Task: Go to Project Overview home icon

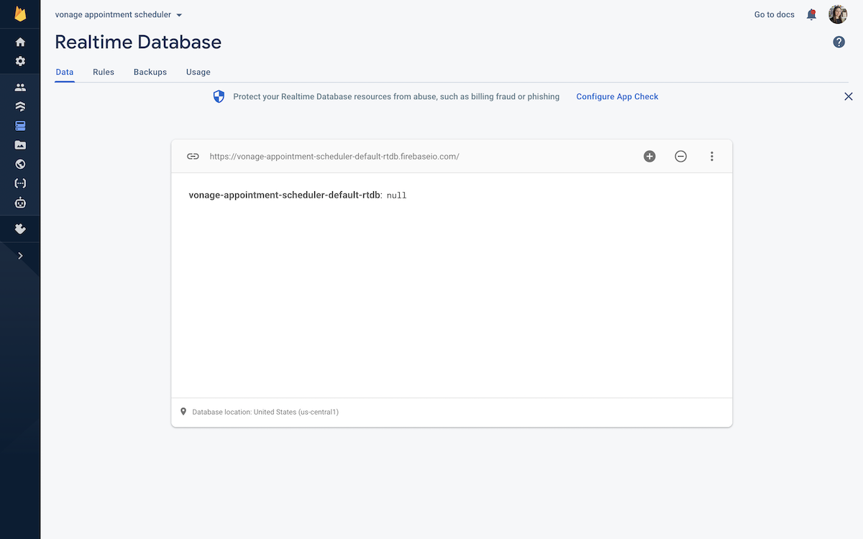Action: click(20, 42)
